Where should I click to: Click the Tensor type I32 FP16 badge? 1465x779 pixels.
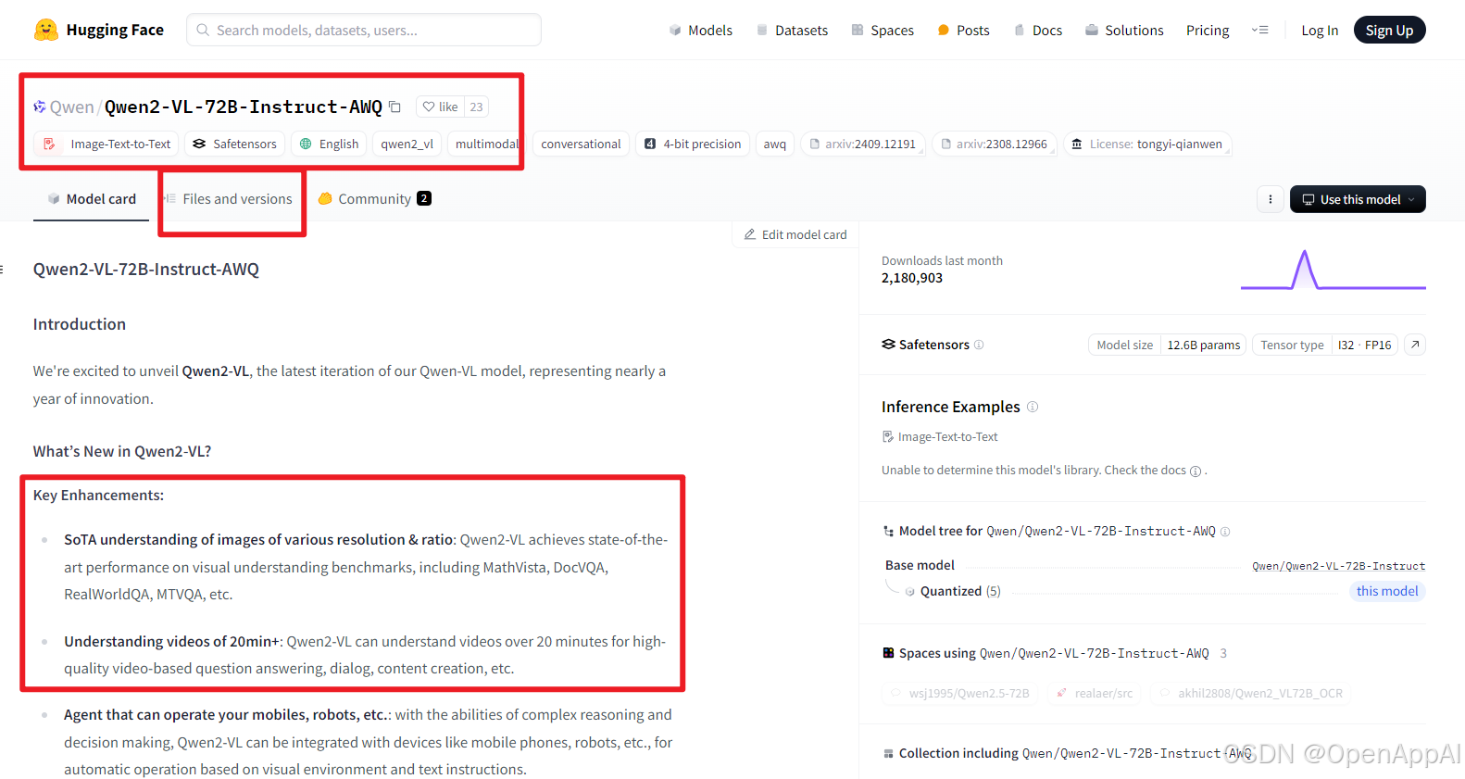pyautogui.click(x=1325, y=345)
